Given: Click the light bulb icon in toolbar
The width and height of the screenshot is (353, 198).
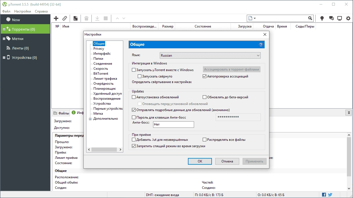Looking at the screenshot, I should [322, 18].
